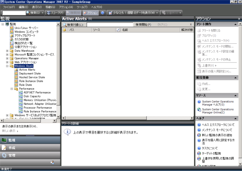The height and width of the screenshot is (171, 242).
Task: Click the 管理 gear pane icon
Action: [4, 155]
